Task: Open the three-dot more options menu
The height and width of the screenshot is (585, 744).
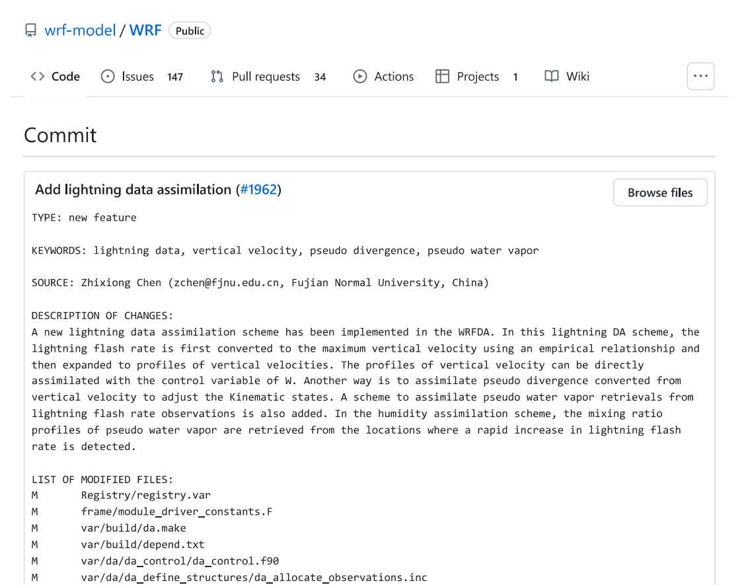Action: click(x=700, y=77)
